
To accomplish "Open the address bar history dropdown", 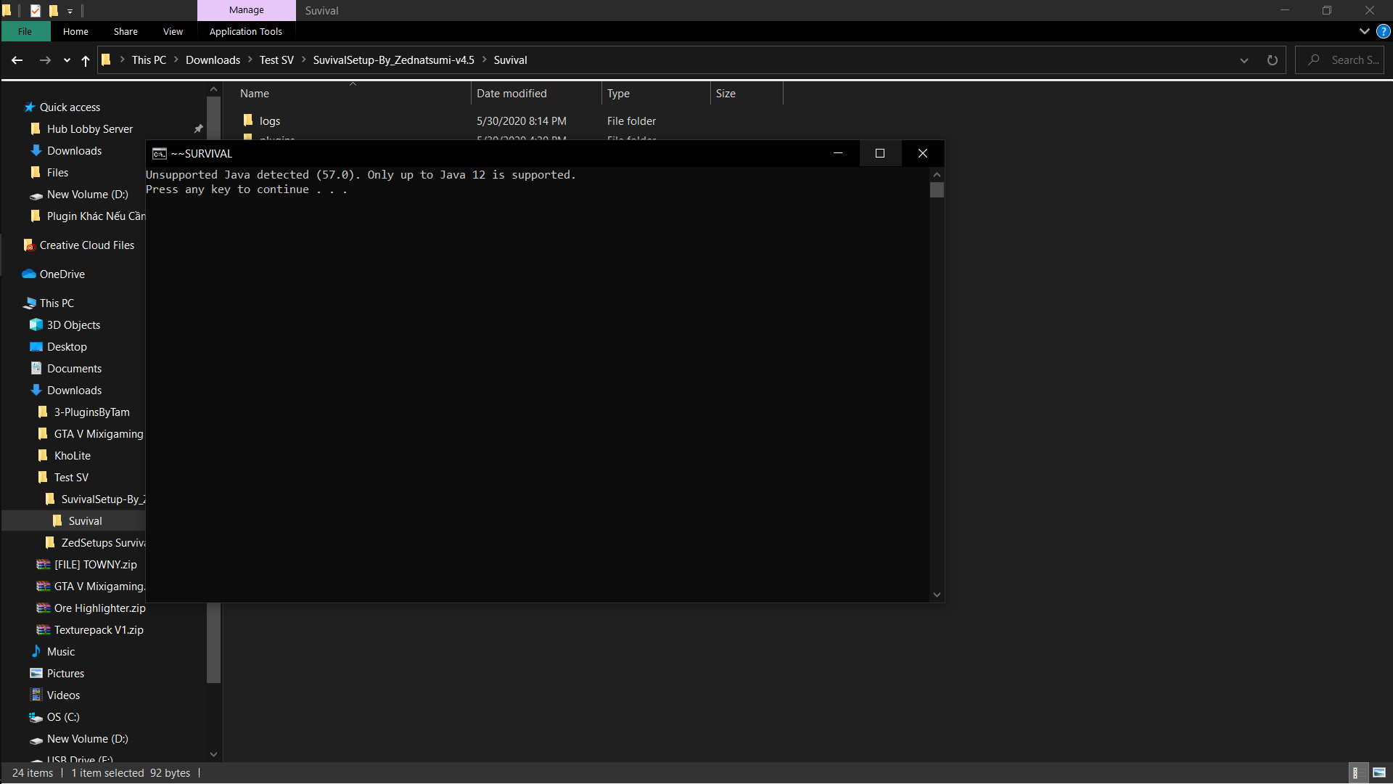I will [x=1244, y=60].
